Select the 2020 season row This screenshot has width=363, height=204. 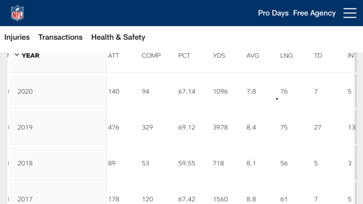pyautogui.click(x=181, y=92)
